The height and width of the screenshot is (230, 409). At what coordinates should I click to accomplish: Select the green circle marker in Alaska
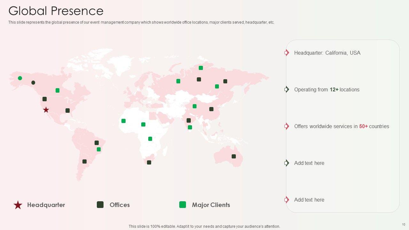point(20,78)
